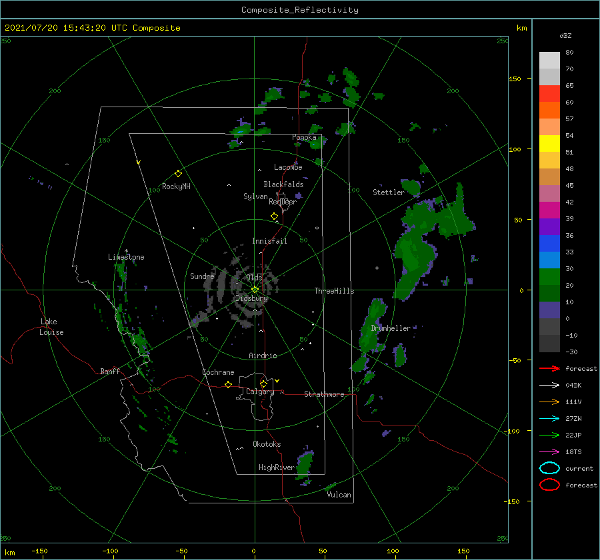600x560 pixels.
Task: Click the Sundre town label
Action: [202, 276]
